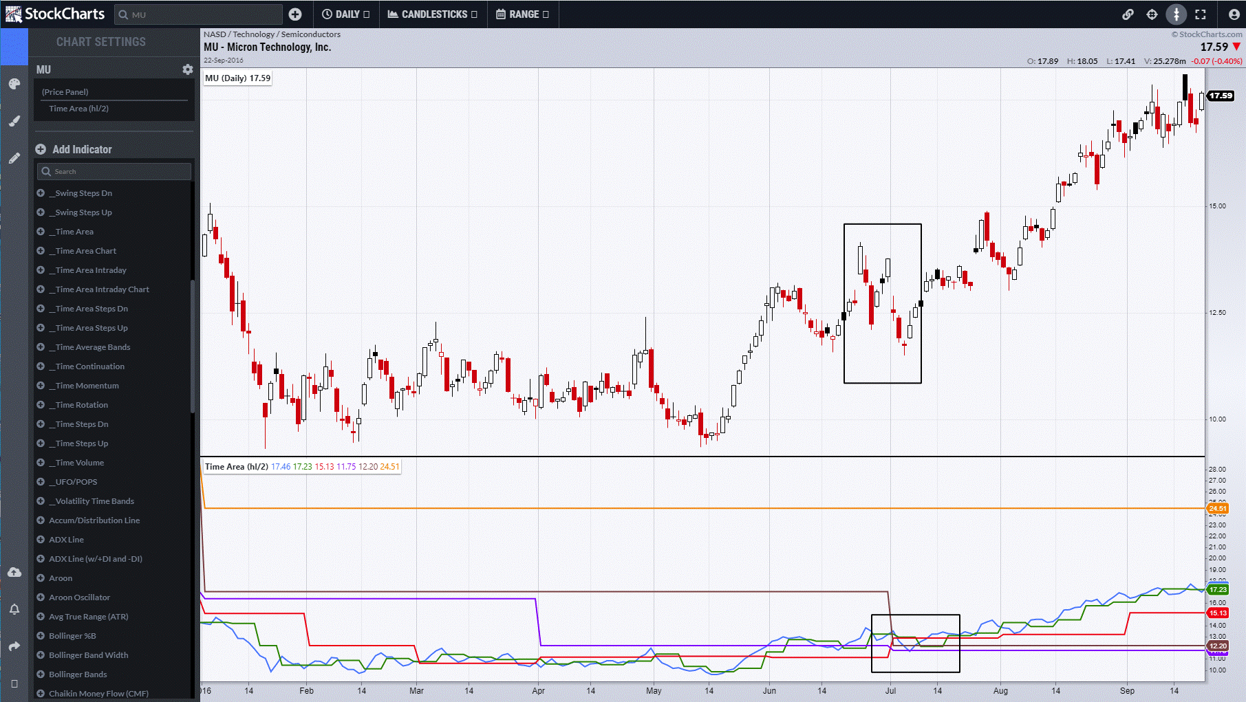Image resolution: width=1246 pixels, height=702 pixels.
Task: Open the color palette sidebar icon
Action: pyautogui.click(x=14, y=84)
